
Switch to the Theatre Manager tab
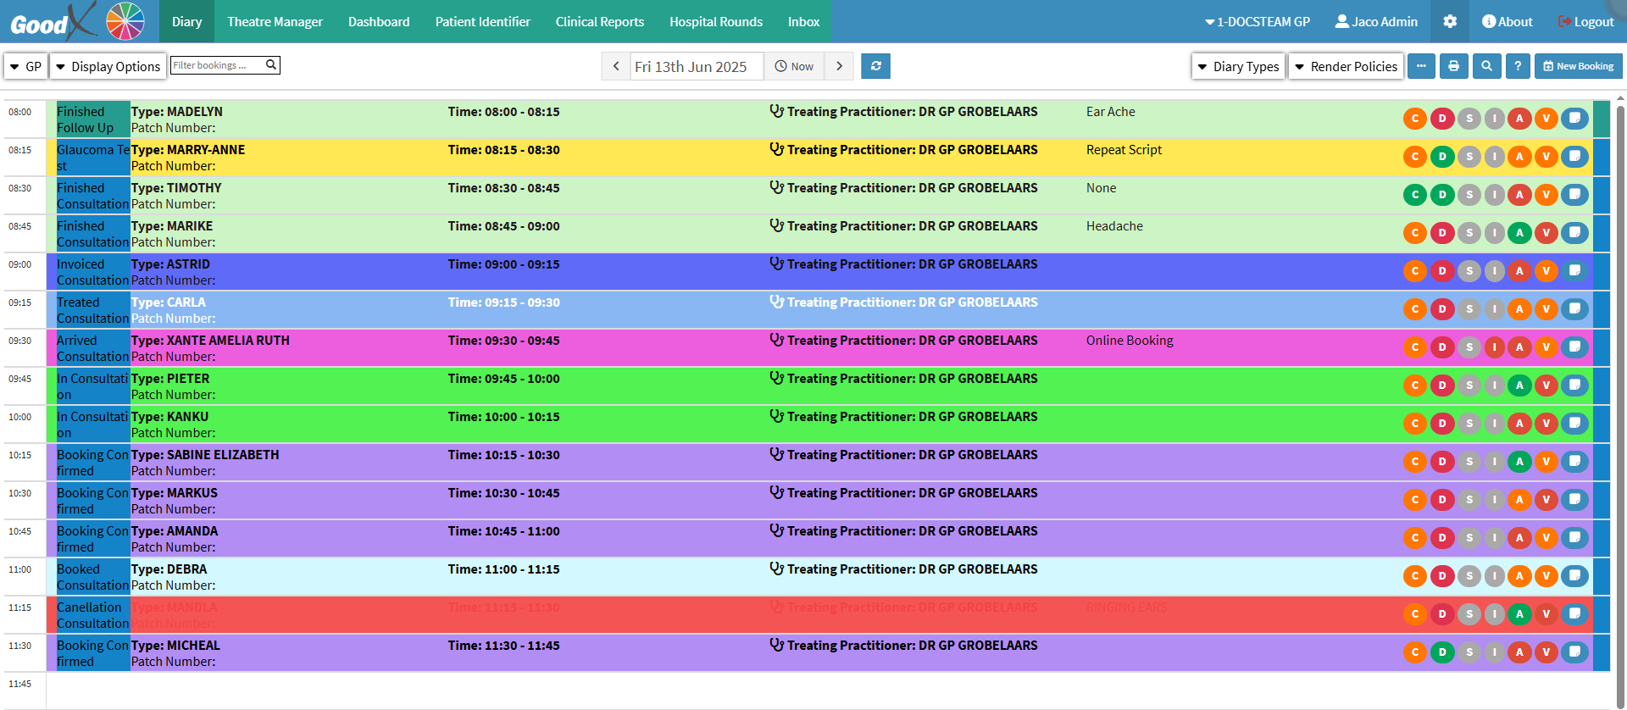coord(275,21)
